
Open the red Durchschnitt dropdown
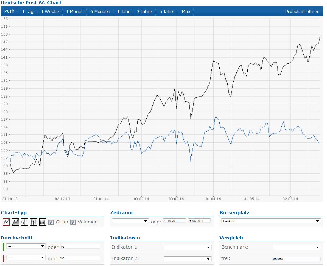26,258
